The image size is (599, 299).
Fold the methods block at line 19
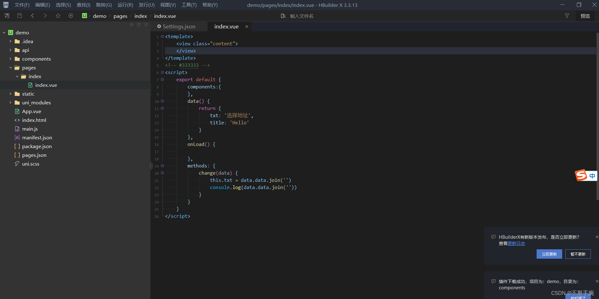coord(162,166)
